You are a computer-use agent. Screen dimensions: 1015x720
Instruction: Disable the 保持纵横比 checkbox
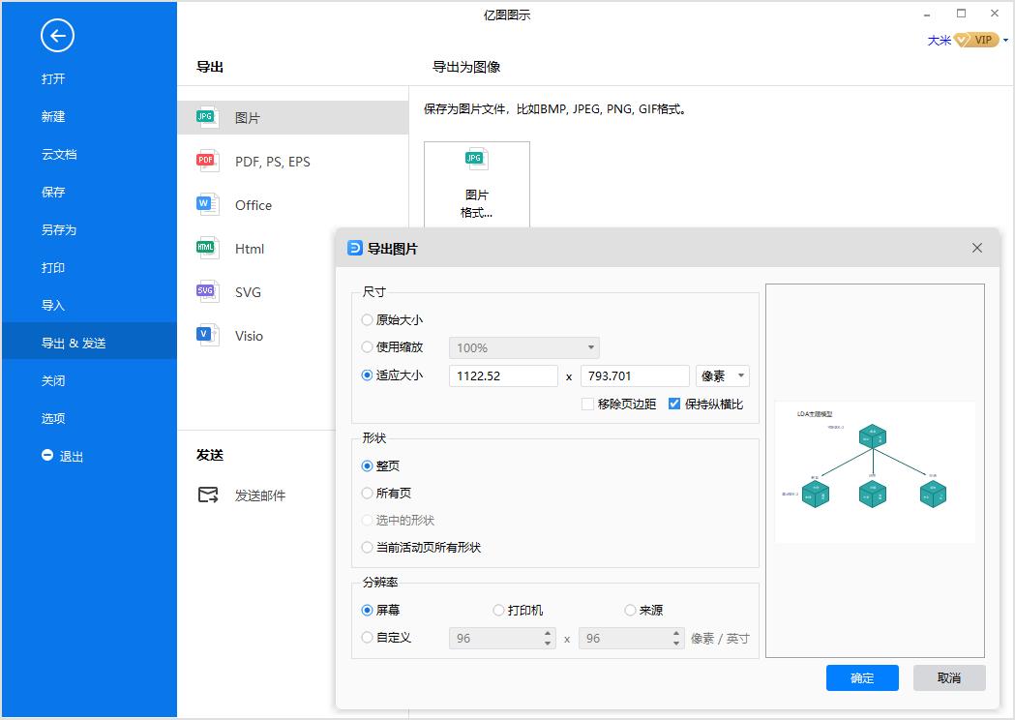point(674,404)
